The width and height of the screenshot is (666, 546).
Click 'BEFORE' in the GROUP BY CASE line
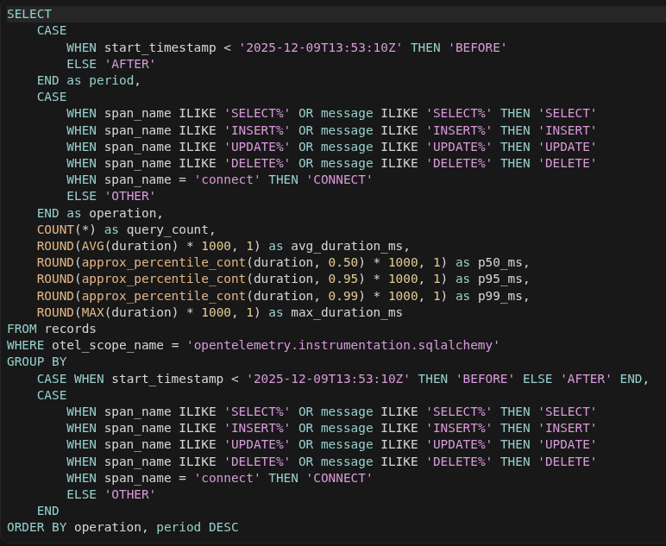point(485,379)
